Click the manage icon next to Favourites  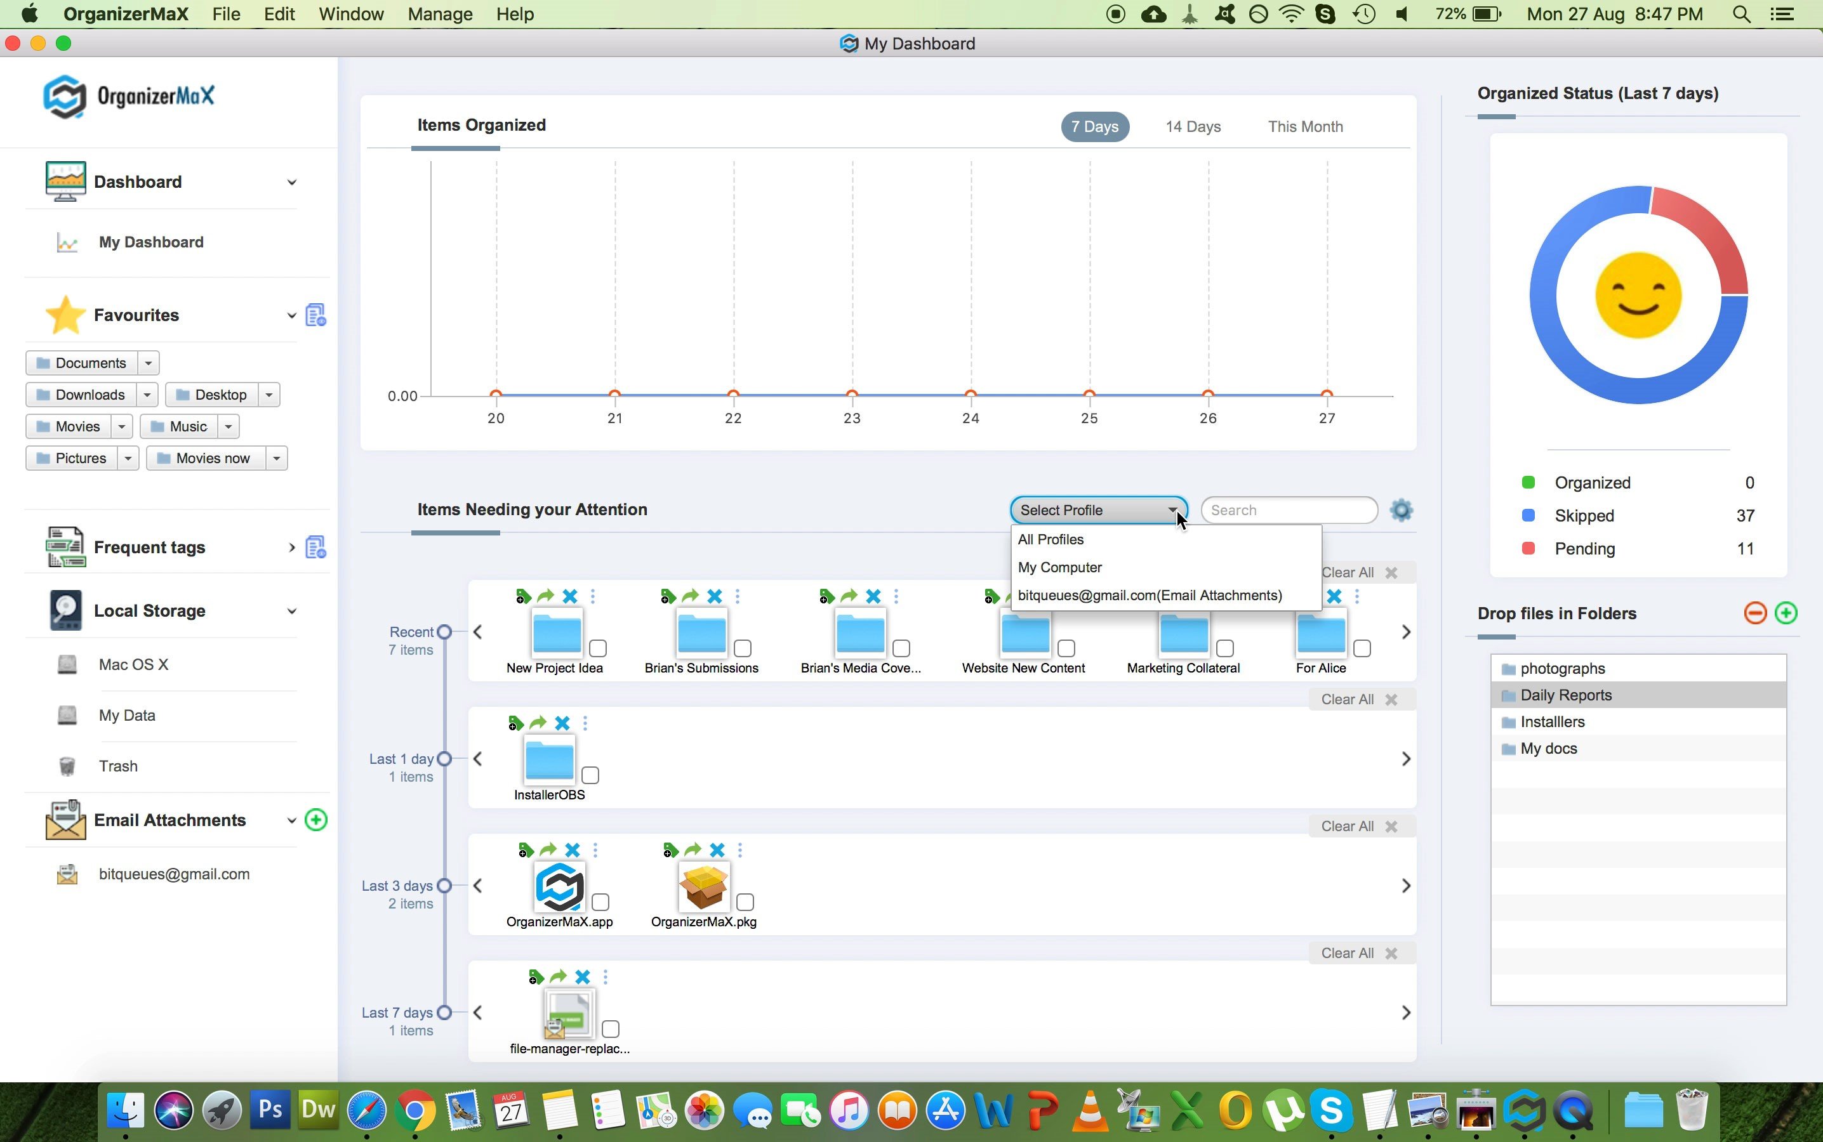[x=316, y=315]
